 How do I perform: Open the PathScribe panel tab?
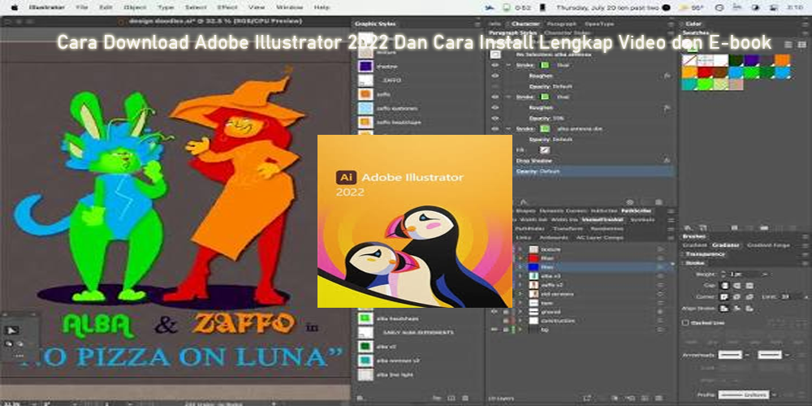636,211
